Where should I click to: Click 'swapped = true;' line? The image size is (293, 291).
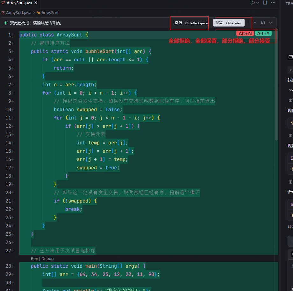98,168
